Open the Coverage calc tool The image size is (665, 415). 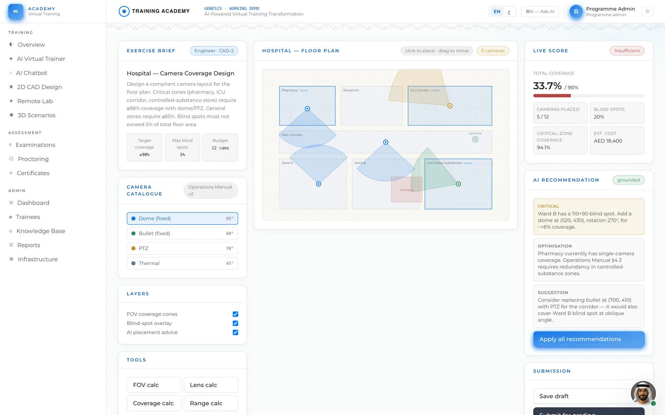point(154,403)
